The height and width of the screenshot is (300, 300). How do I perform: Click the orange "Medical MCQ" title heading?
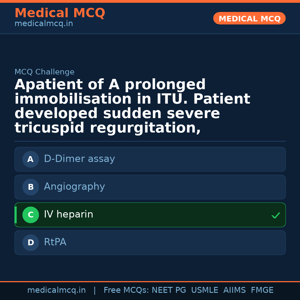[60, 13]
